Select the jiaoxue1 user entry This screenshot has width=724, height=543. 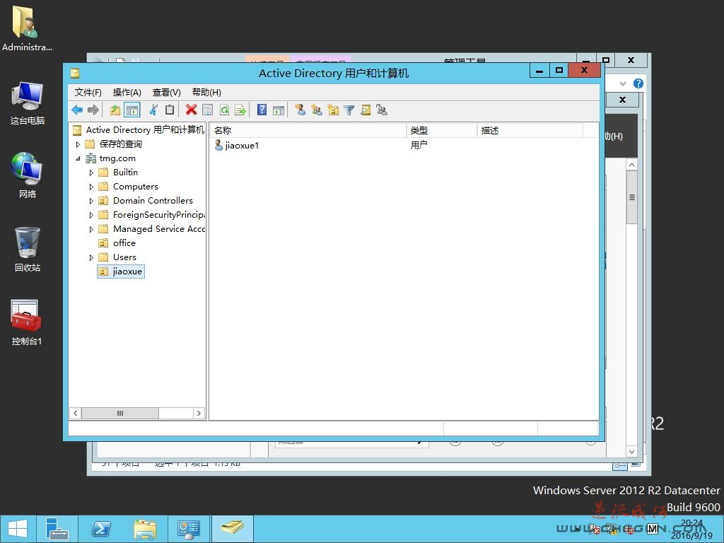click(236, 146)
